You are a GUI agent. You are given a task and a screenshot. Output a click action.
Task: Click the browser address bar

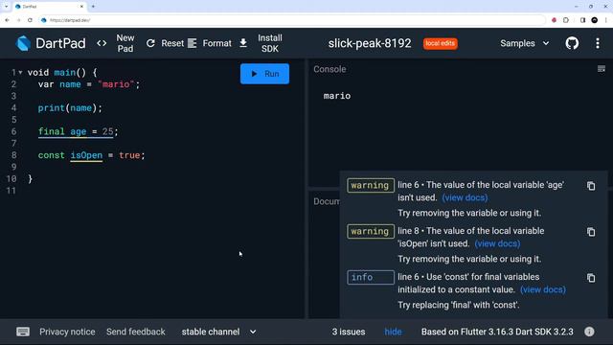(291, 20)
